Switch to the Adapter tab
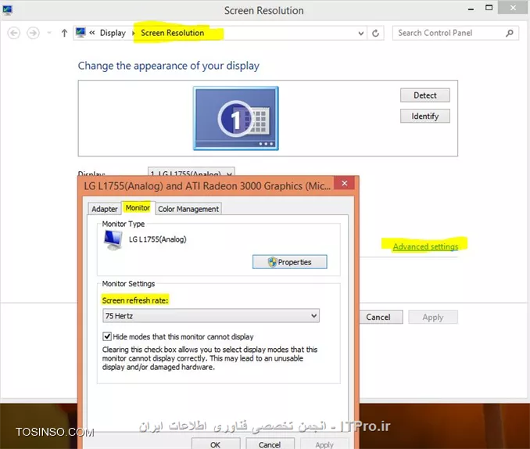The width and height of the screenshot is (530, 449). pyautogui.click(x=105, y=209)
